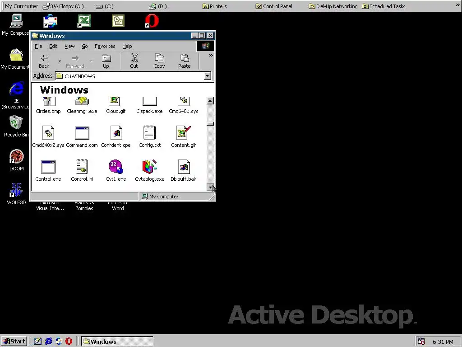Launch Internet Explorer from Quick Launch
The width and height of the screenshot is (462, 347).
(x=48, y=342)
